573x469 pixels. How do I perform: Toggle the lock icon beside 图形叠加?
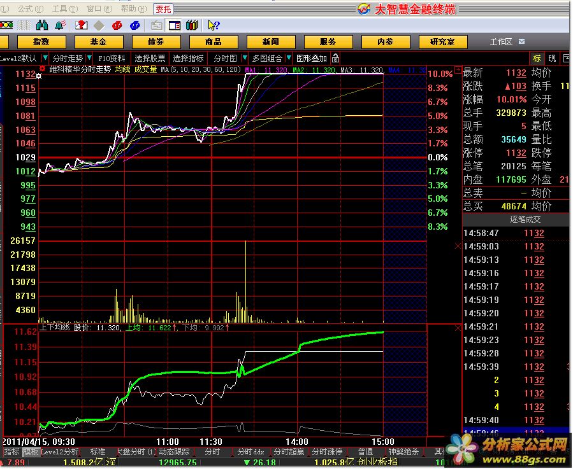click(335, 59)
